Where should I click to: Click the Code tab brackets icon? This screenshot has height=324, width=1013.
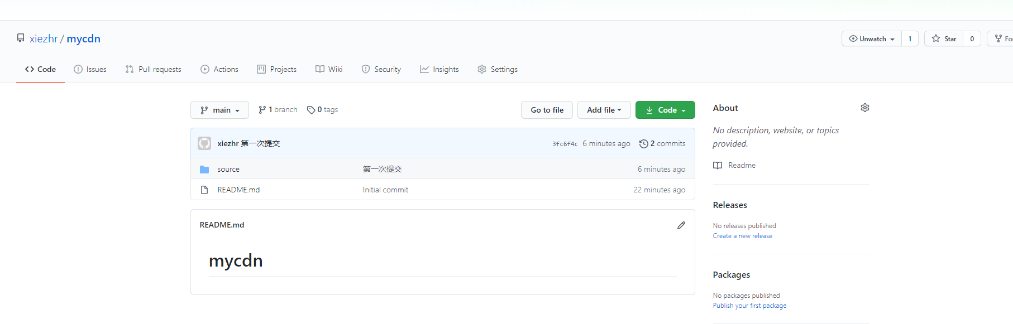click(x=30, y=69)
